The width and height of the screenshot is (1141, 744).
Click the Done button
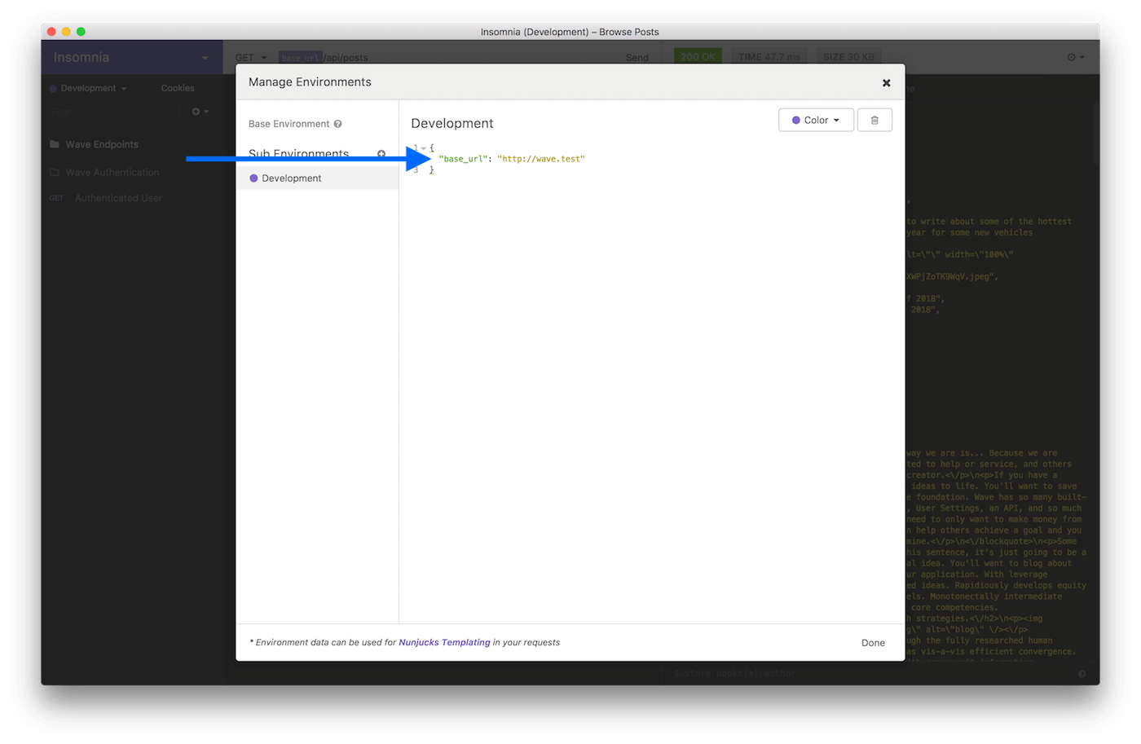[873, 643]
